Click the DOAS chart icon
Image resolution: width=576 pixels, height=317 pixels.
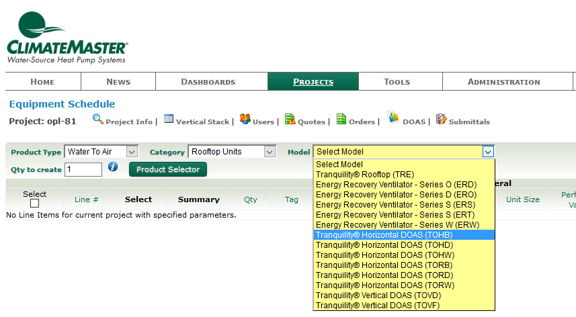pos(393,118)
